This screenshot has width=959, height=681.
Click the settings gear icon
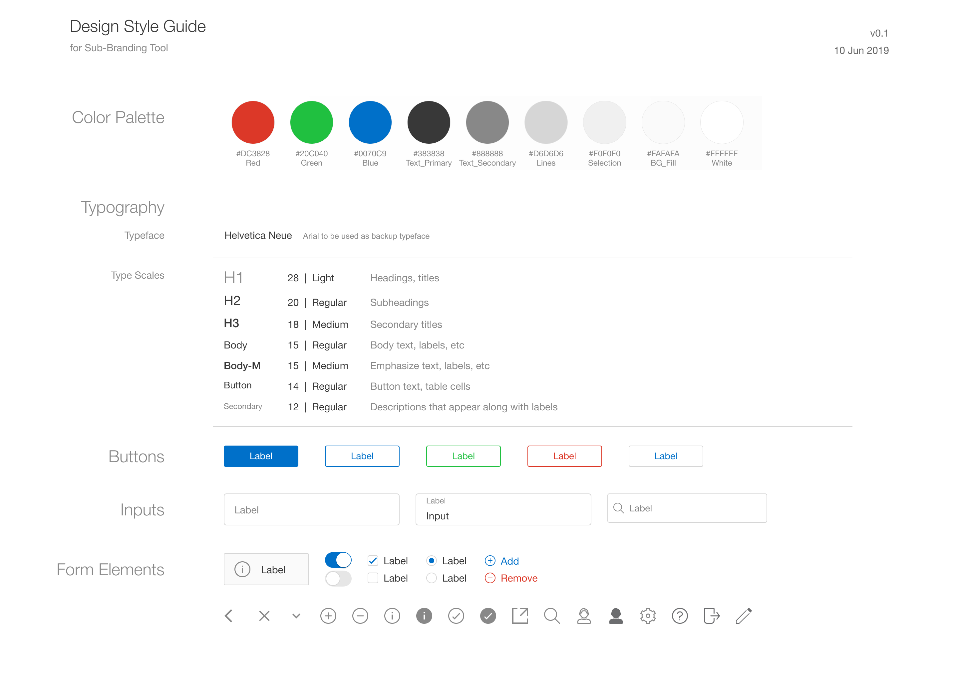coord(647,615)
